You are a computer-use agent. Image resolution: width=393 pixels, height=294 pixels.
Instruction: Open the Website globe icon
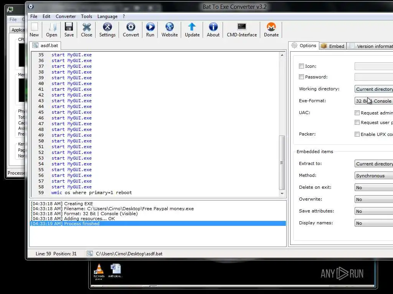click(x=170, y=27)
